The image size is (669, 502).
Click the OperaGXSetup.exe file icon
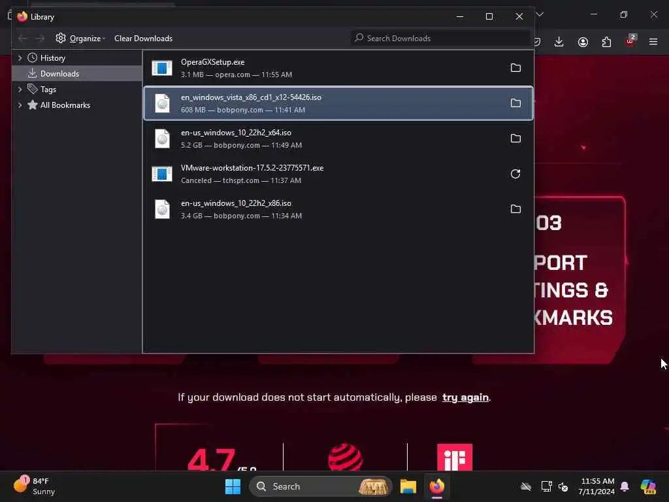(162, 68)
